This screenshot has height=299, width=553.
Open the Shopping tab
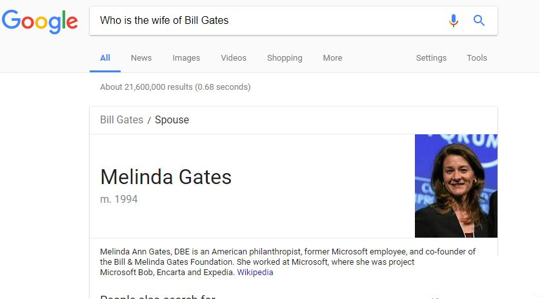click(285, 58)
